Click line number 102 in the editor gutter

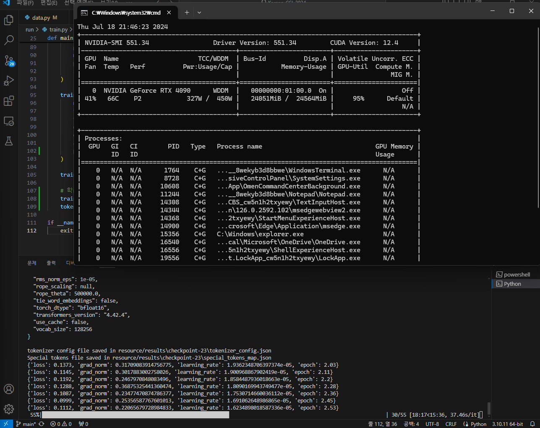[x=32, y=151]
